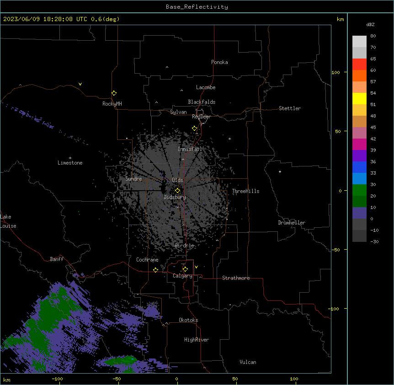Click the 80 value on the dBZ legend
Viewport: 394px width, 385px height.
[x=373, y=36]
